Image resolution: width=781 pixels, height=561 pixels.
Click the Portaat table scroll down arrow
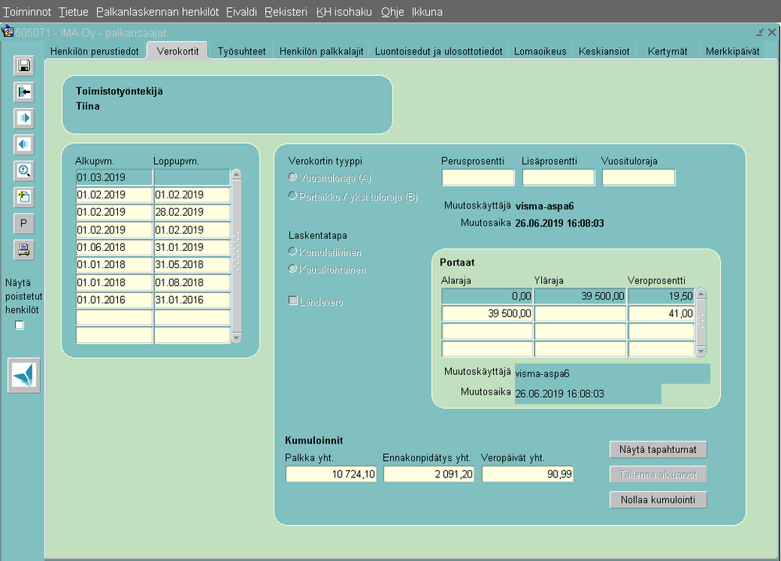point(700,352)
